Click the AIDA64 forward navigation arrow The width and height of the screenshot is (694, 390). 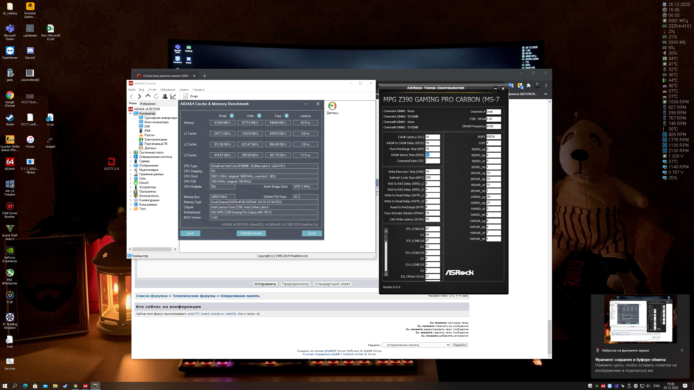140,96
